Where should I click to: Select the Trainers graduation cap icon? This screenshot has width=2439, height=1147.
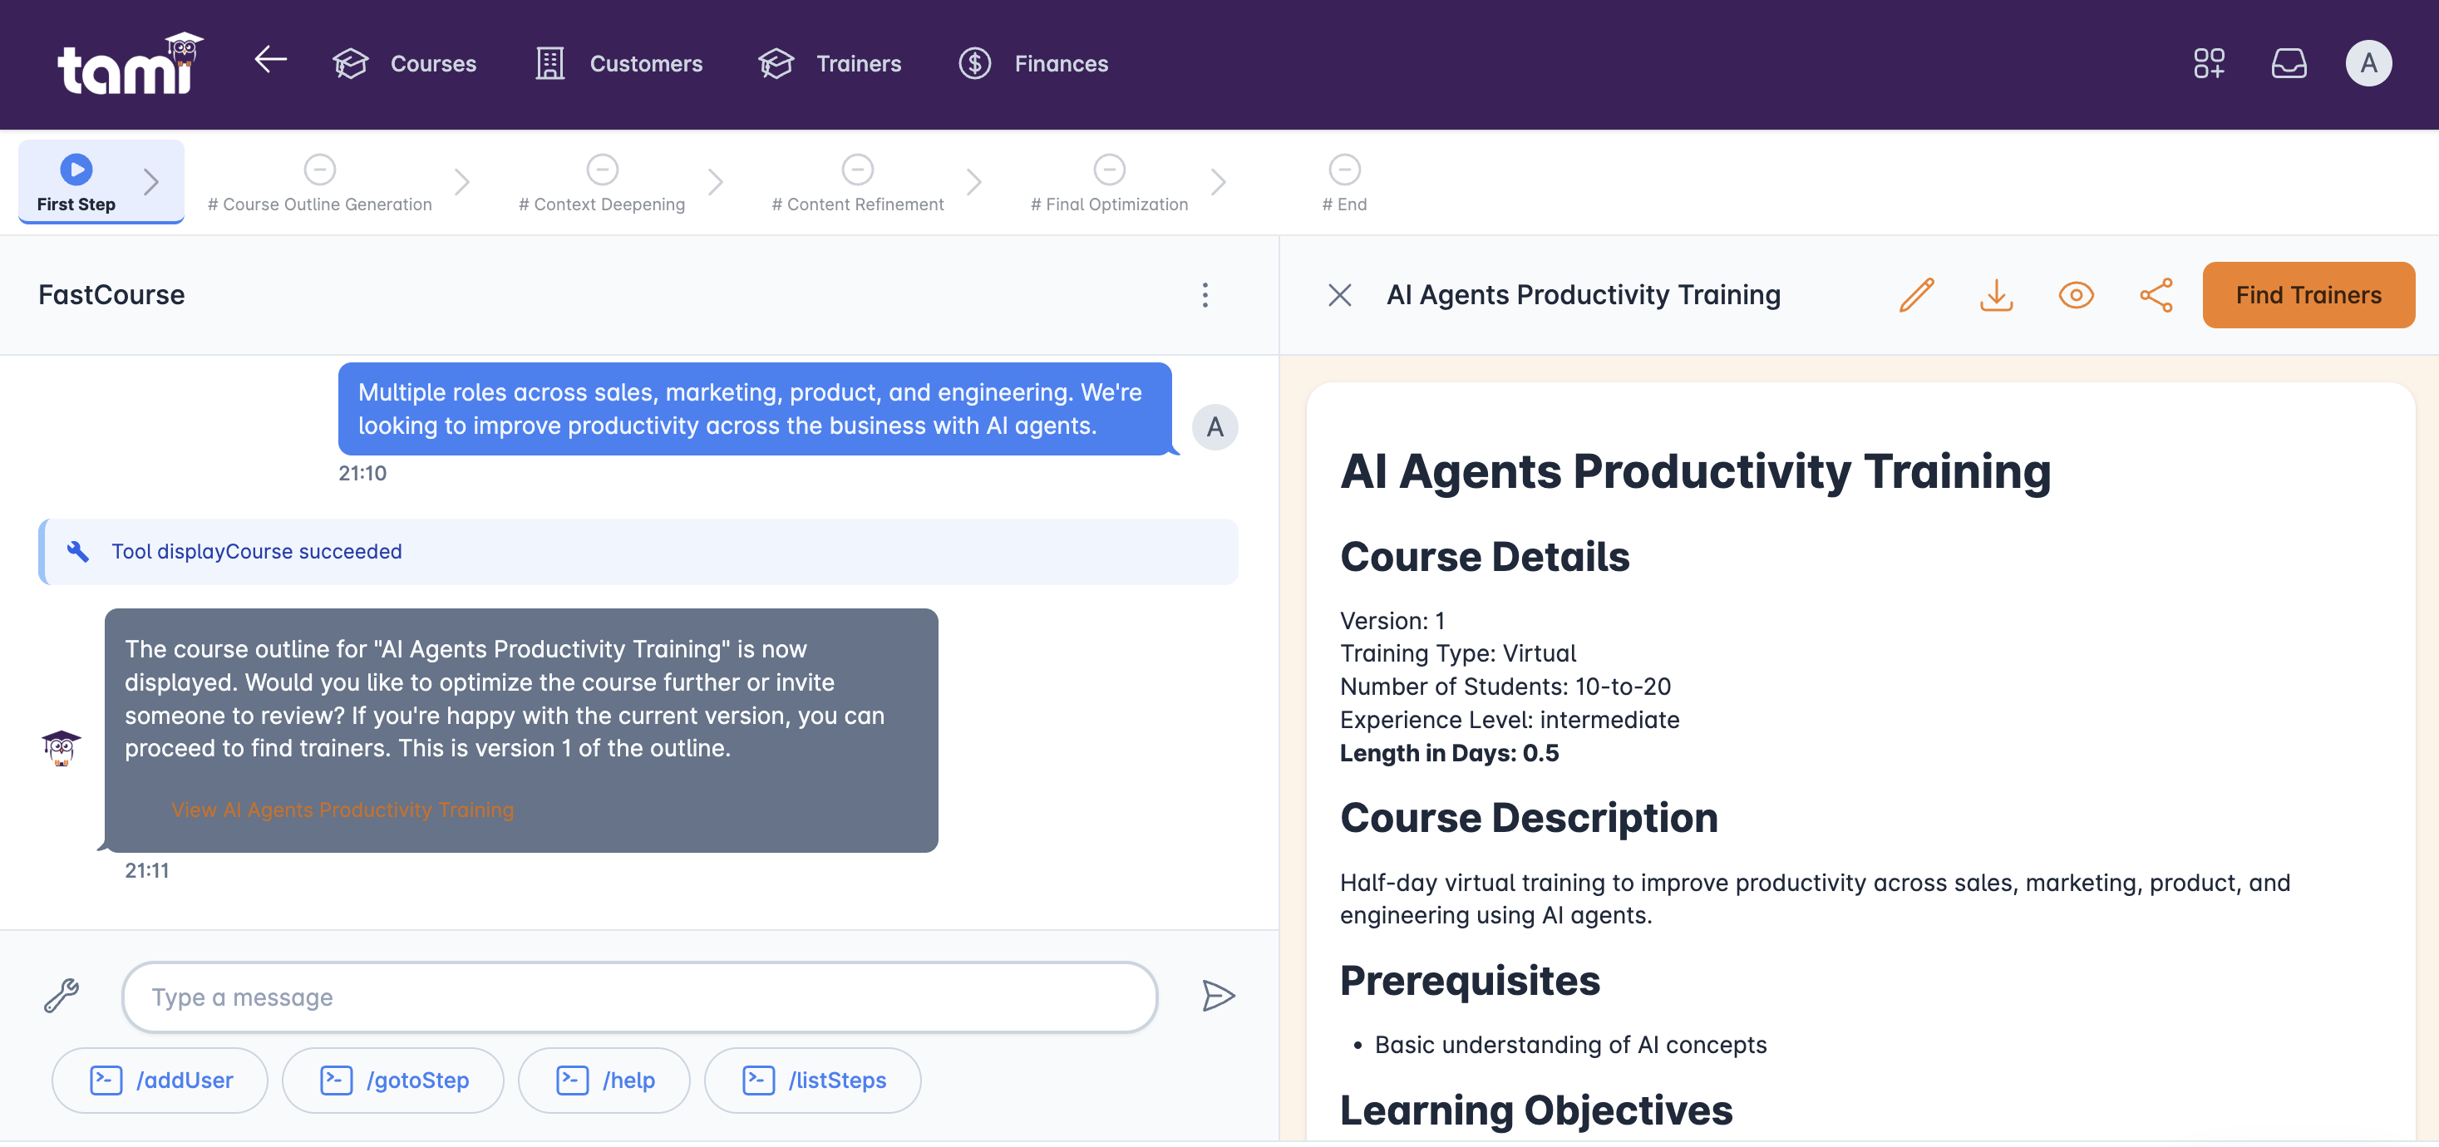[x=776, y=62]
